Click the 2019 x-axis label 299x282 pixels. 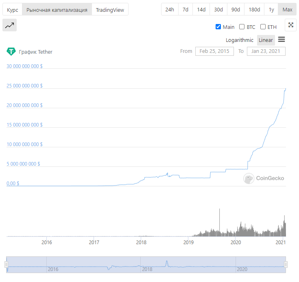188,242
